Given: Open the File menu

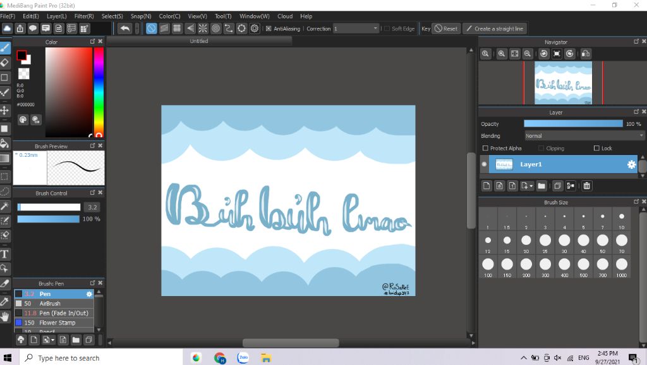Looking at the screenshot, I should [x=8, y=16].
